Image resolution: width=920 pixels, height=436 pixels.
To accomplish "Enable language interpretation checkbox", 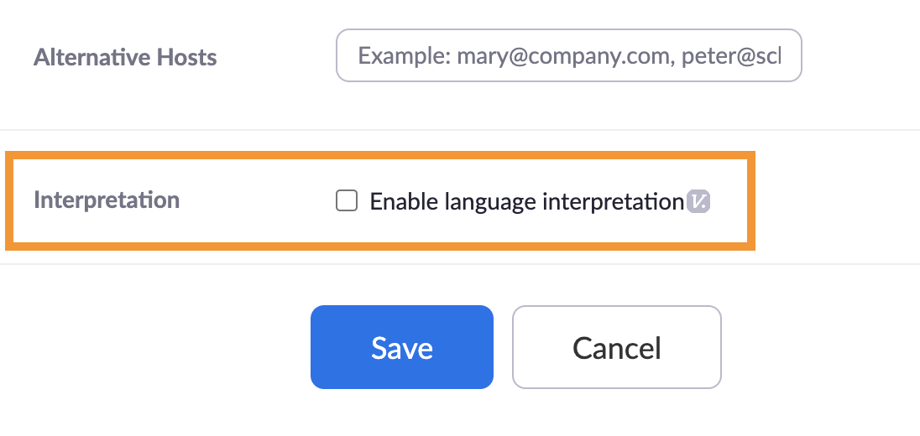I will pyautogui.click(x=346, y=200).
